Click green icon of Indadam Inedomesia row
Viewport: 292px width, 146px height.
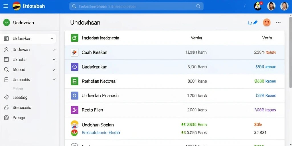(x=74, y=38)
